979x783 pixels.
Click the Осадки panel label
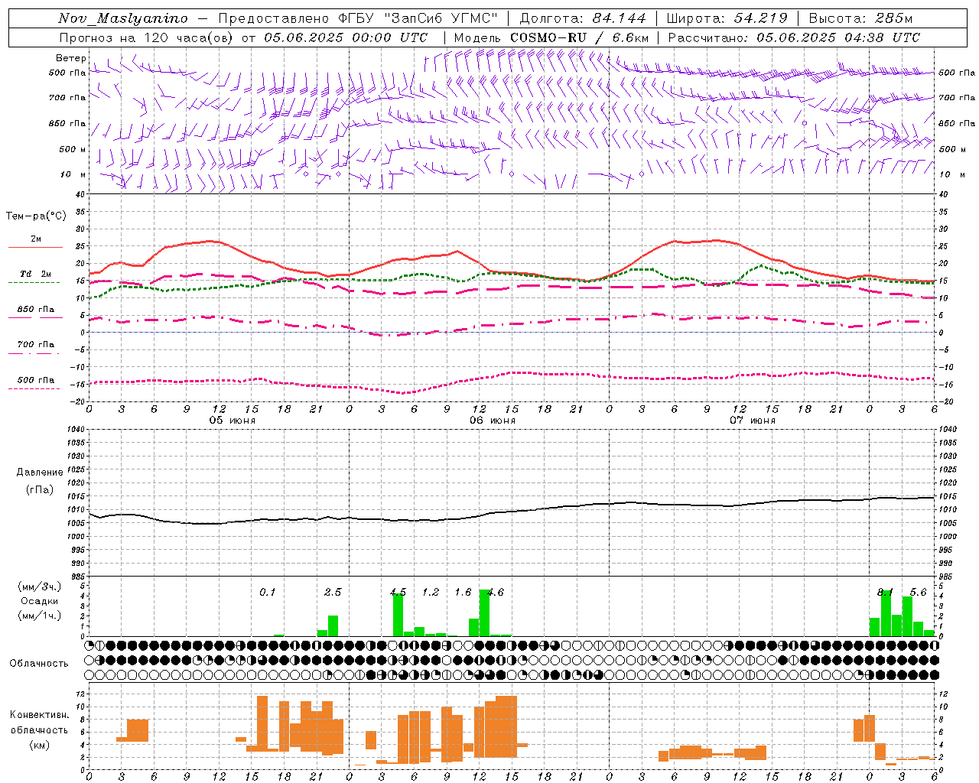40,601
